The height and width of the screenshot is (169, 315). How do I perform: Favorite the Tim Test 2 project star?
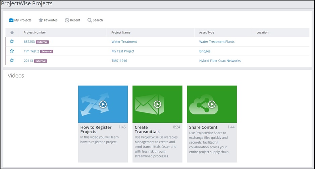[12, 51]
